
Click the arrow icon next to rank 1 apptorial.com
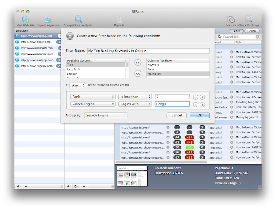(x=168, y=127)
